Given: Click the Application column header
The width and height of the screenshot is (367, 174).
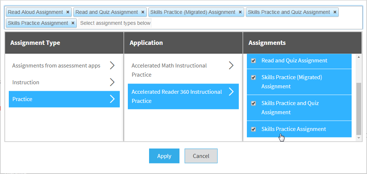Looking at the screenshot, I should [x=183, y=43].
